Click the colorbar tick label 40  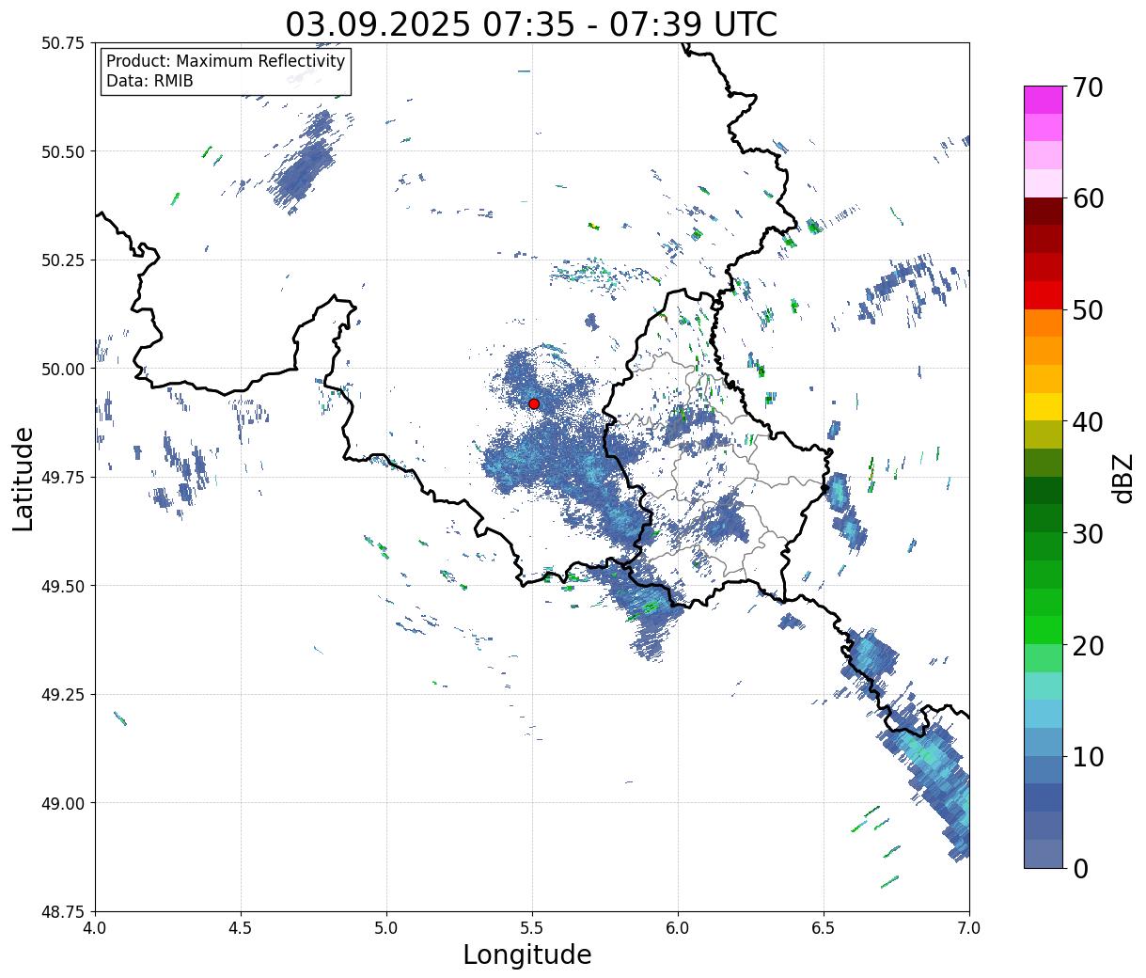pyautogui.click(x=1087, y=421)
